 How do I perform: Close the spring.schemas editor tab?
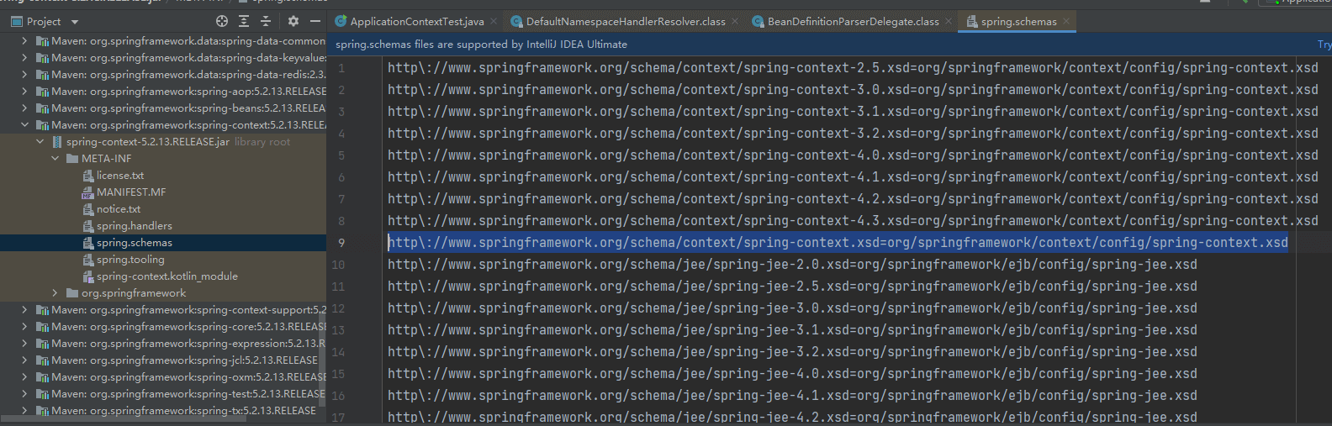[x=1066, y=21]
